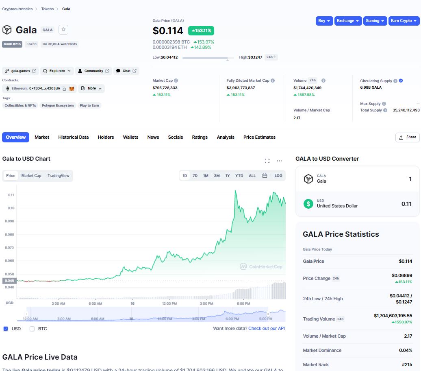The height and width of the screenshot is (371, 421).
Task: Select the 1M chart range
Action: [x=206, y=176]
